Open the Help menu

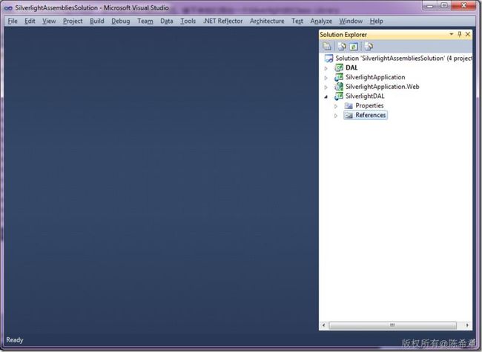376,21
